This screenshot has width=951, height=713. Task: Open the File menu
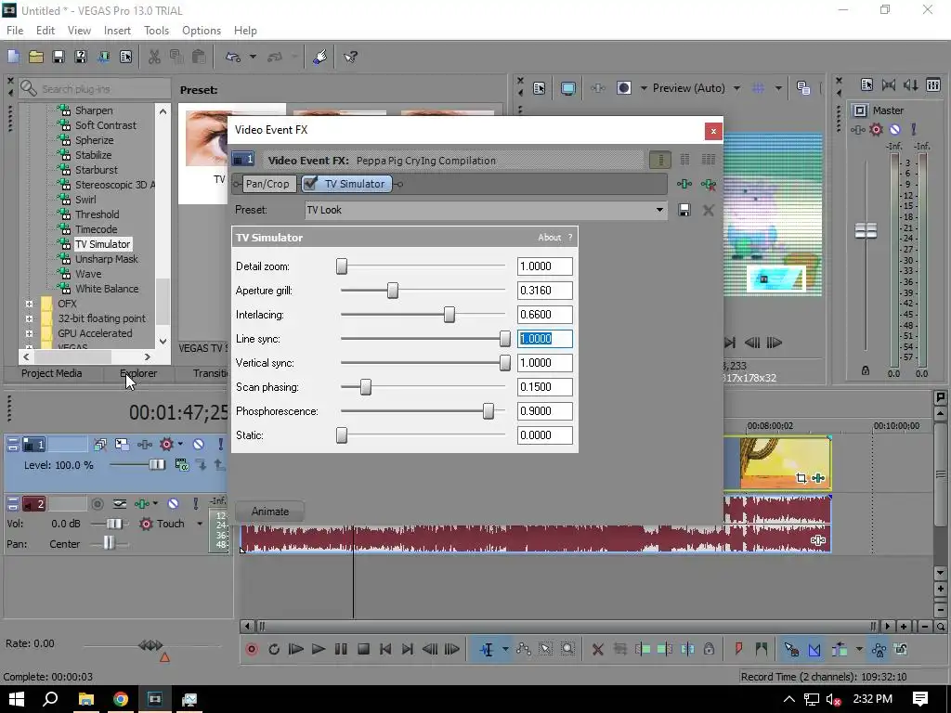(15, 31)
